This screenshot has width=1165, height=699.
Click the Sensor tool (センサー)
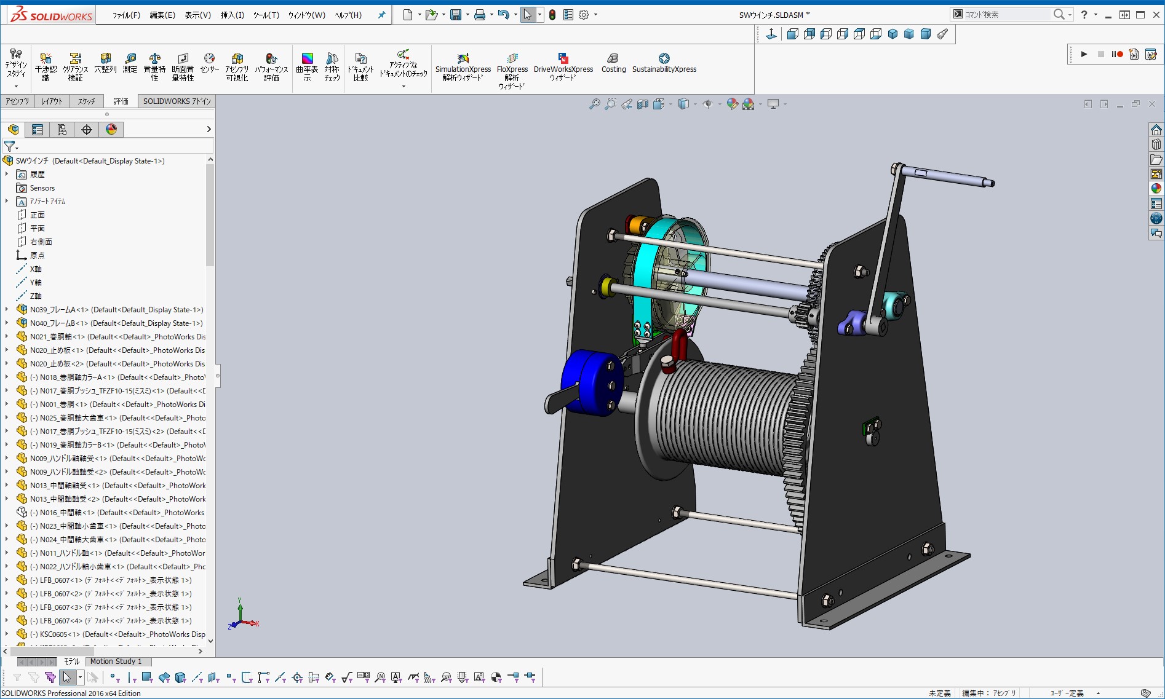tap(209, 63)
